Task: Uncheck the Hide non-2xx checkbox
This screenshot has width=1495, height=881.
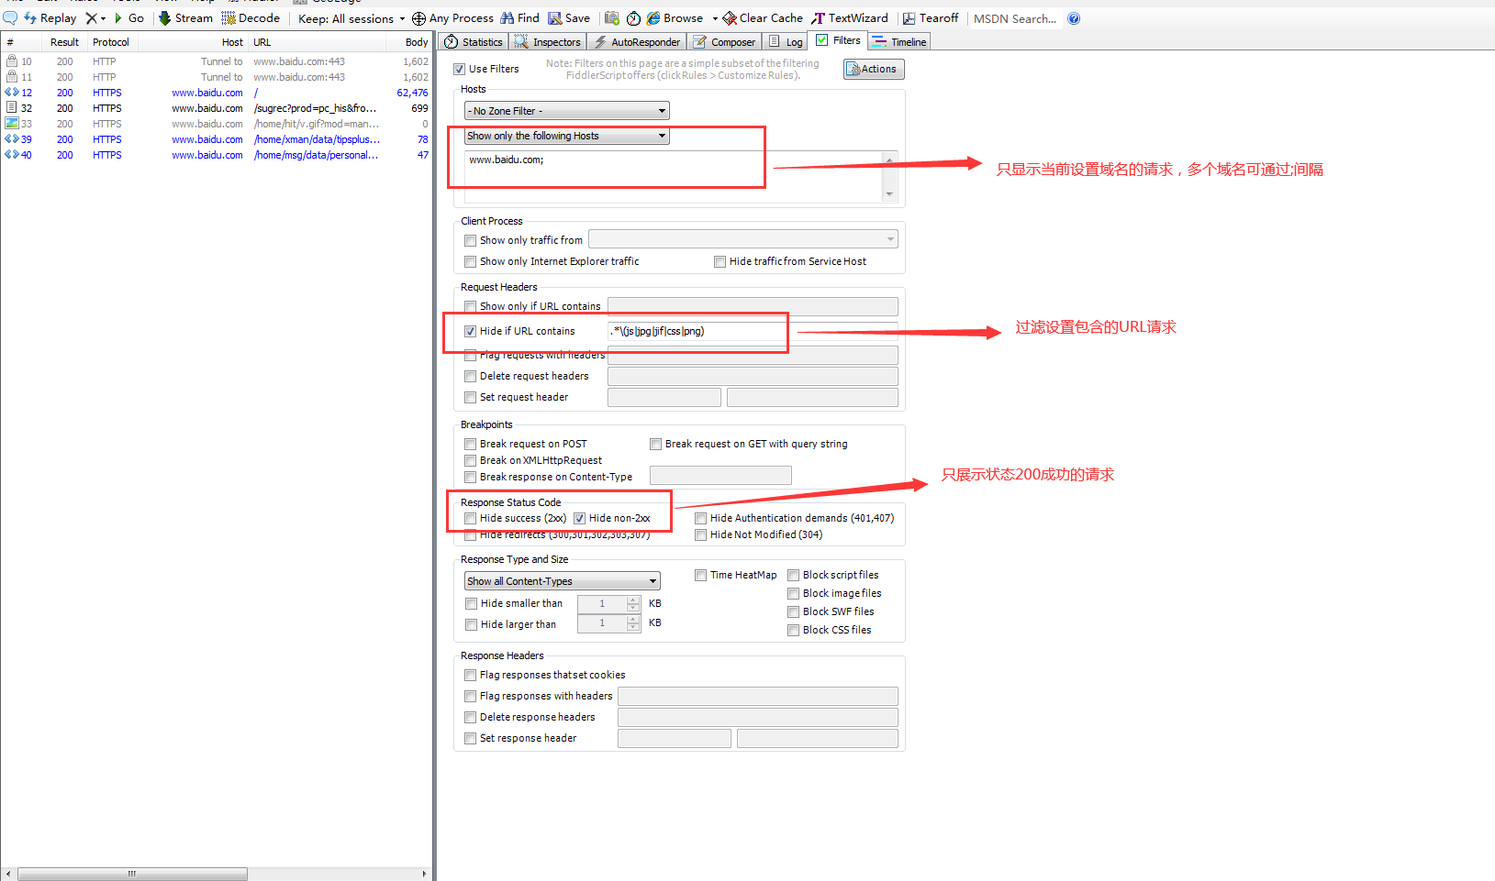Action: coord(579,518)
